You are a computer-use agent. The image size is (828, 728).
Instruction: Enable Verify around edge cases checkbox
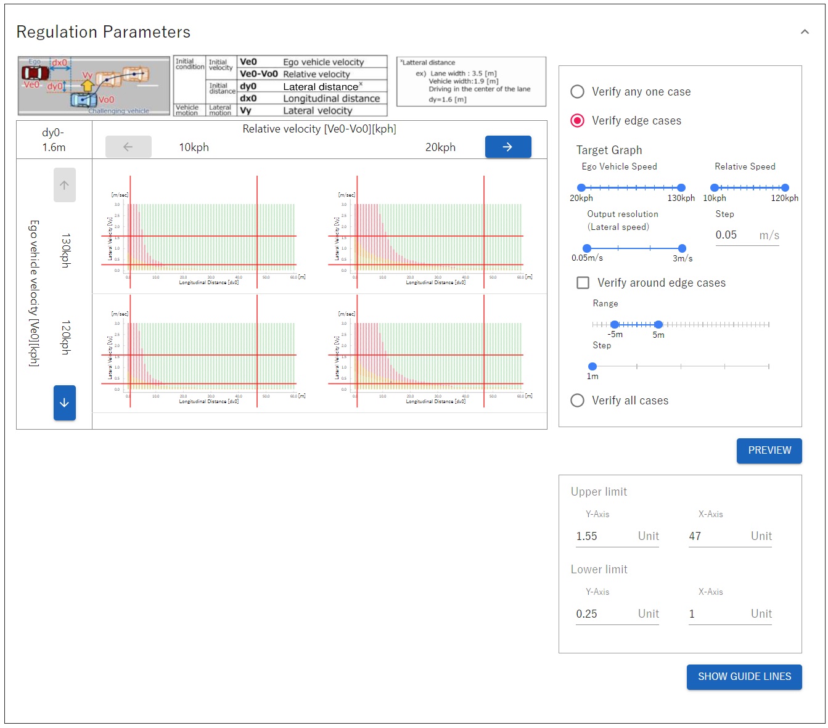pyautogui.click(x=583, y=283)
